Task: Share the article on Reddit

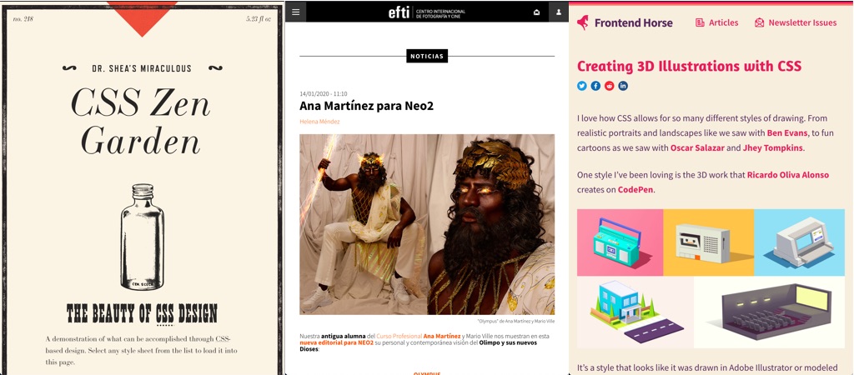Action: click(x=610, y=86)
